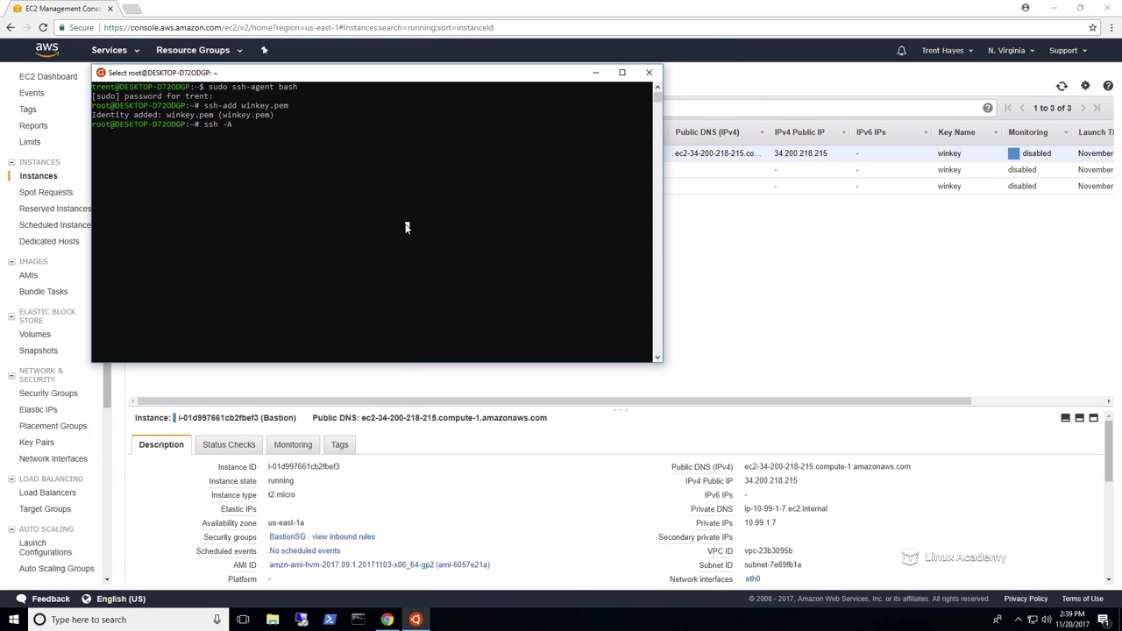Viewport: 1122px width, 631px height.
Task: Switch to the Tags tab
Action: (339, 444)
